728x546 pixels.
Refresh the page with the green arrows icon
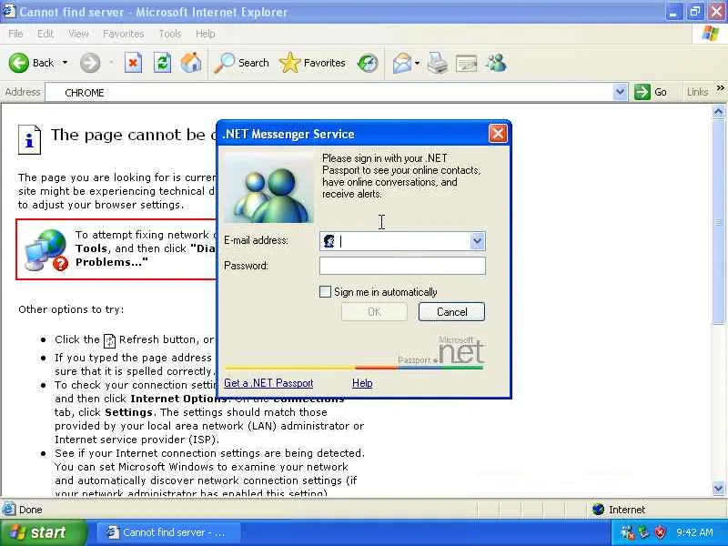coord(163,63)
